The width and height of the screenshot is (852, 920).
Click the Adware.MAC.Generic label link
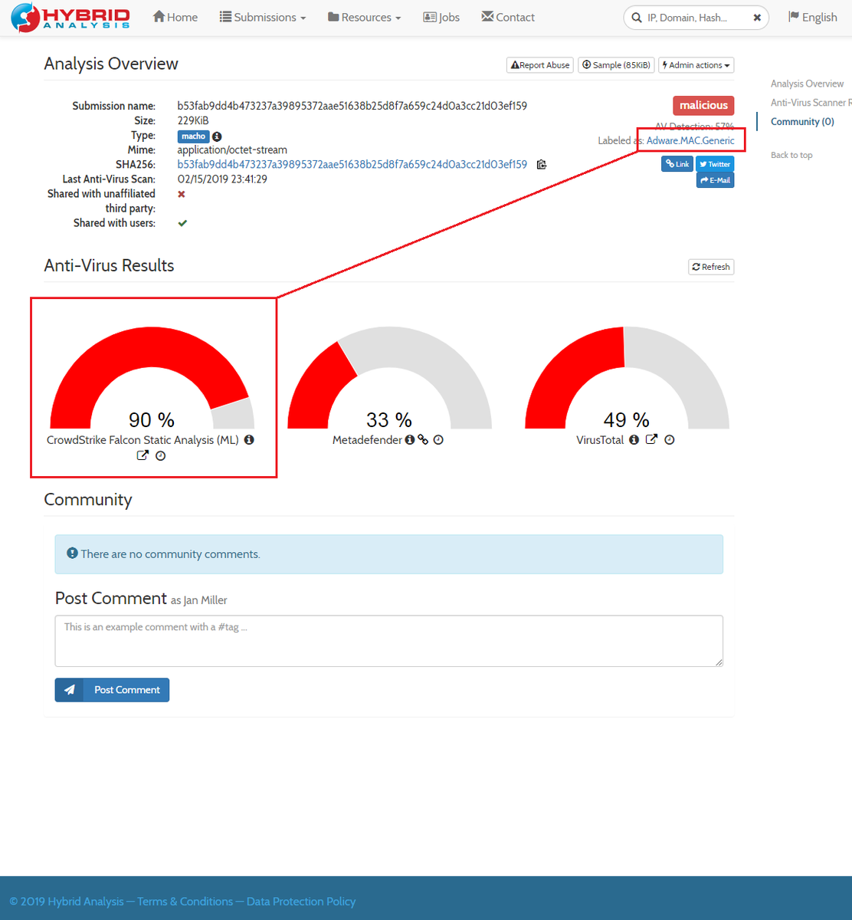pos(690,140)
